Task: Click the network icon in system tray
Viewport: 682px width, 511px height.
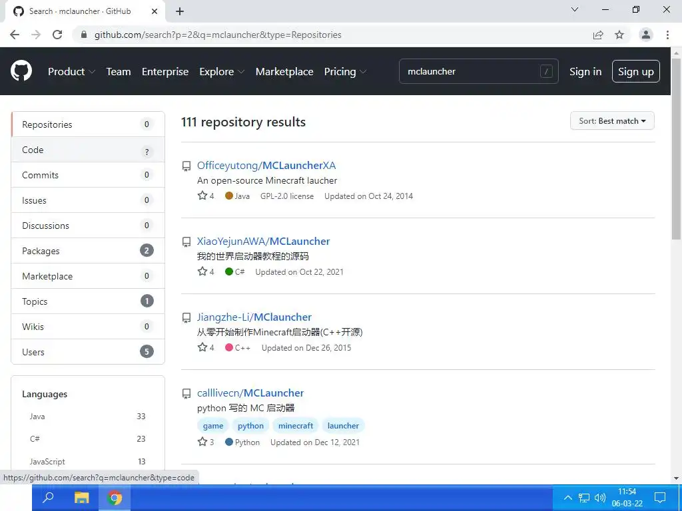Action: (584, 498)
